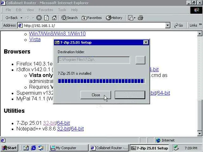This screenshot has height=152, width=203.
Task: Click the Stop loading icon
Action: click(39, 18)
